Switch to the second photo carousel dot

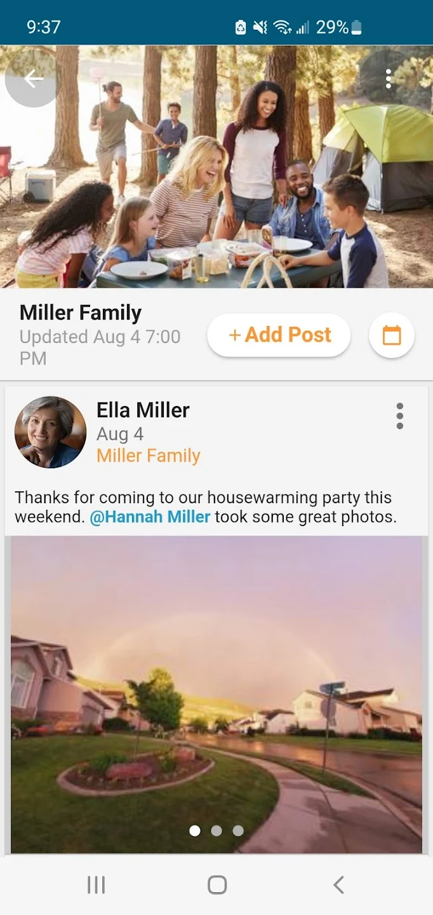(216, 830)
